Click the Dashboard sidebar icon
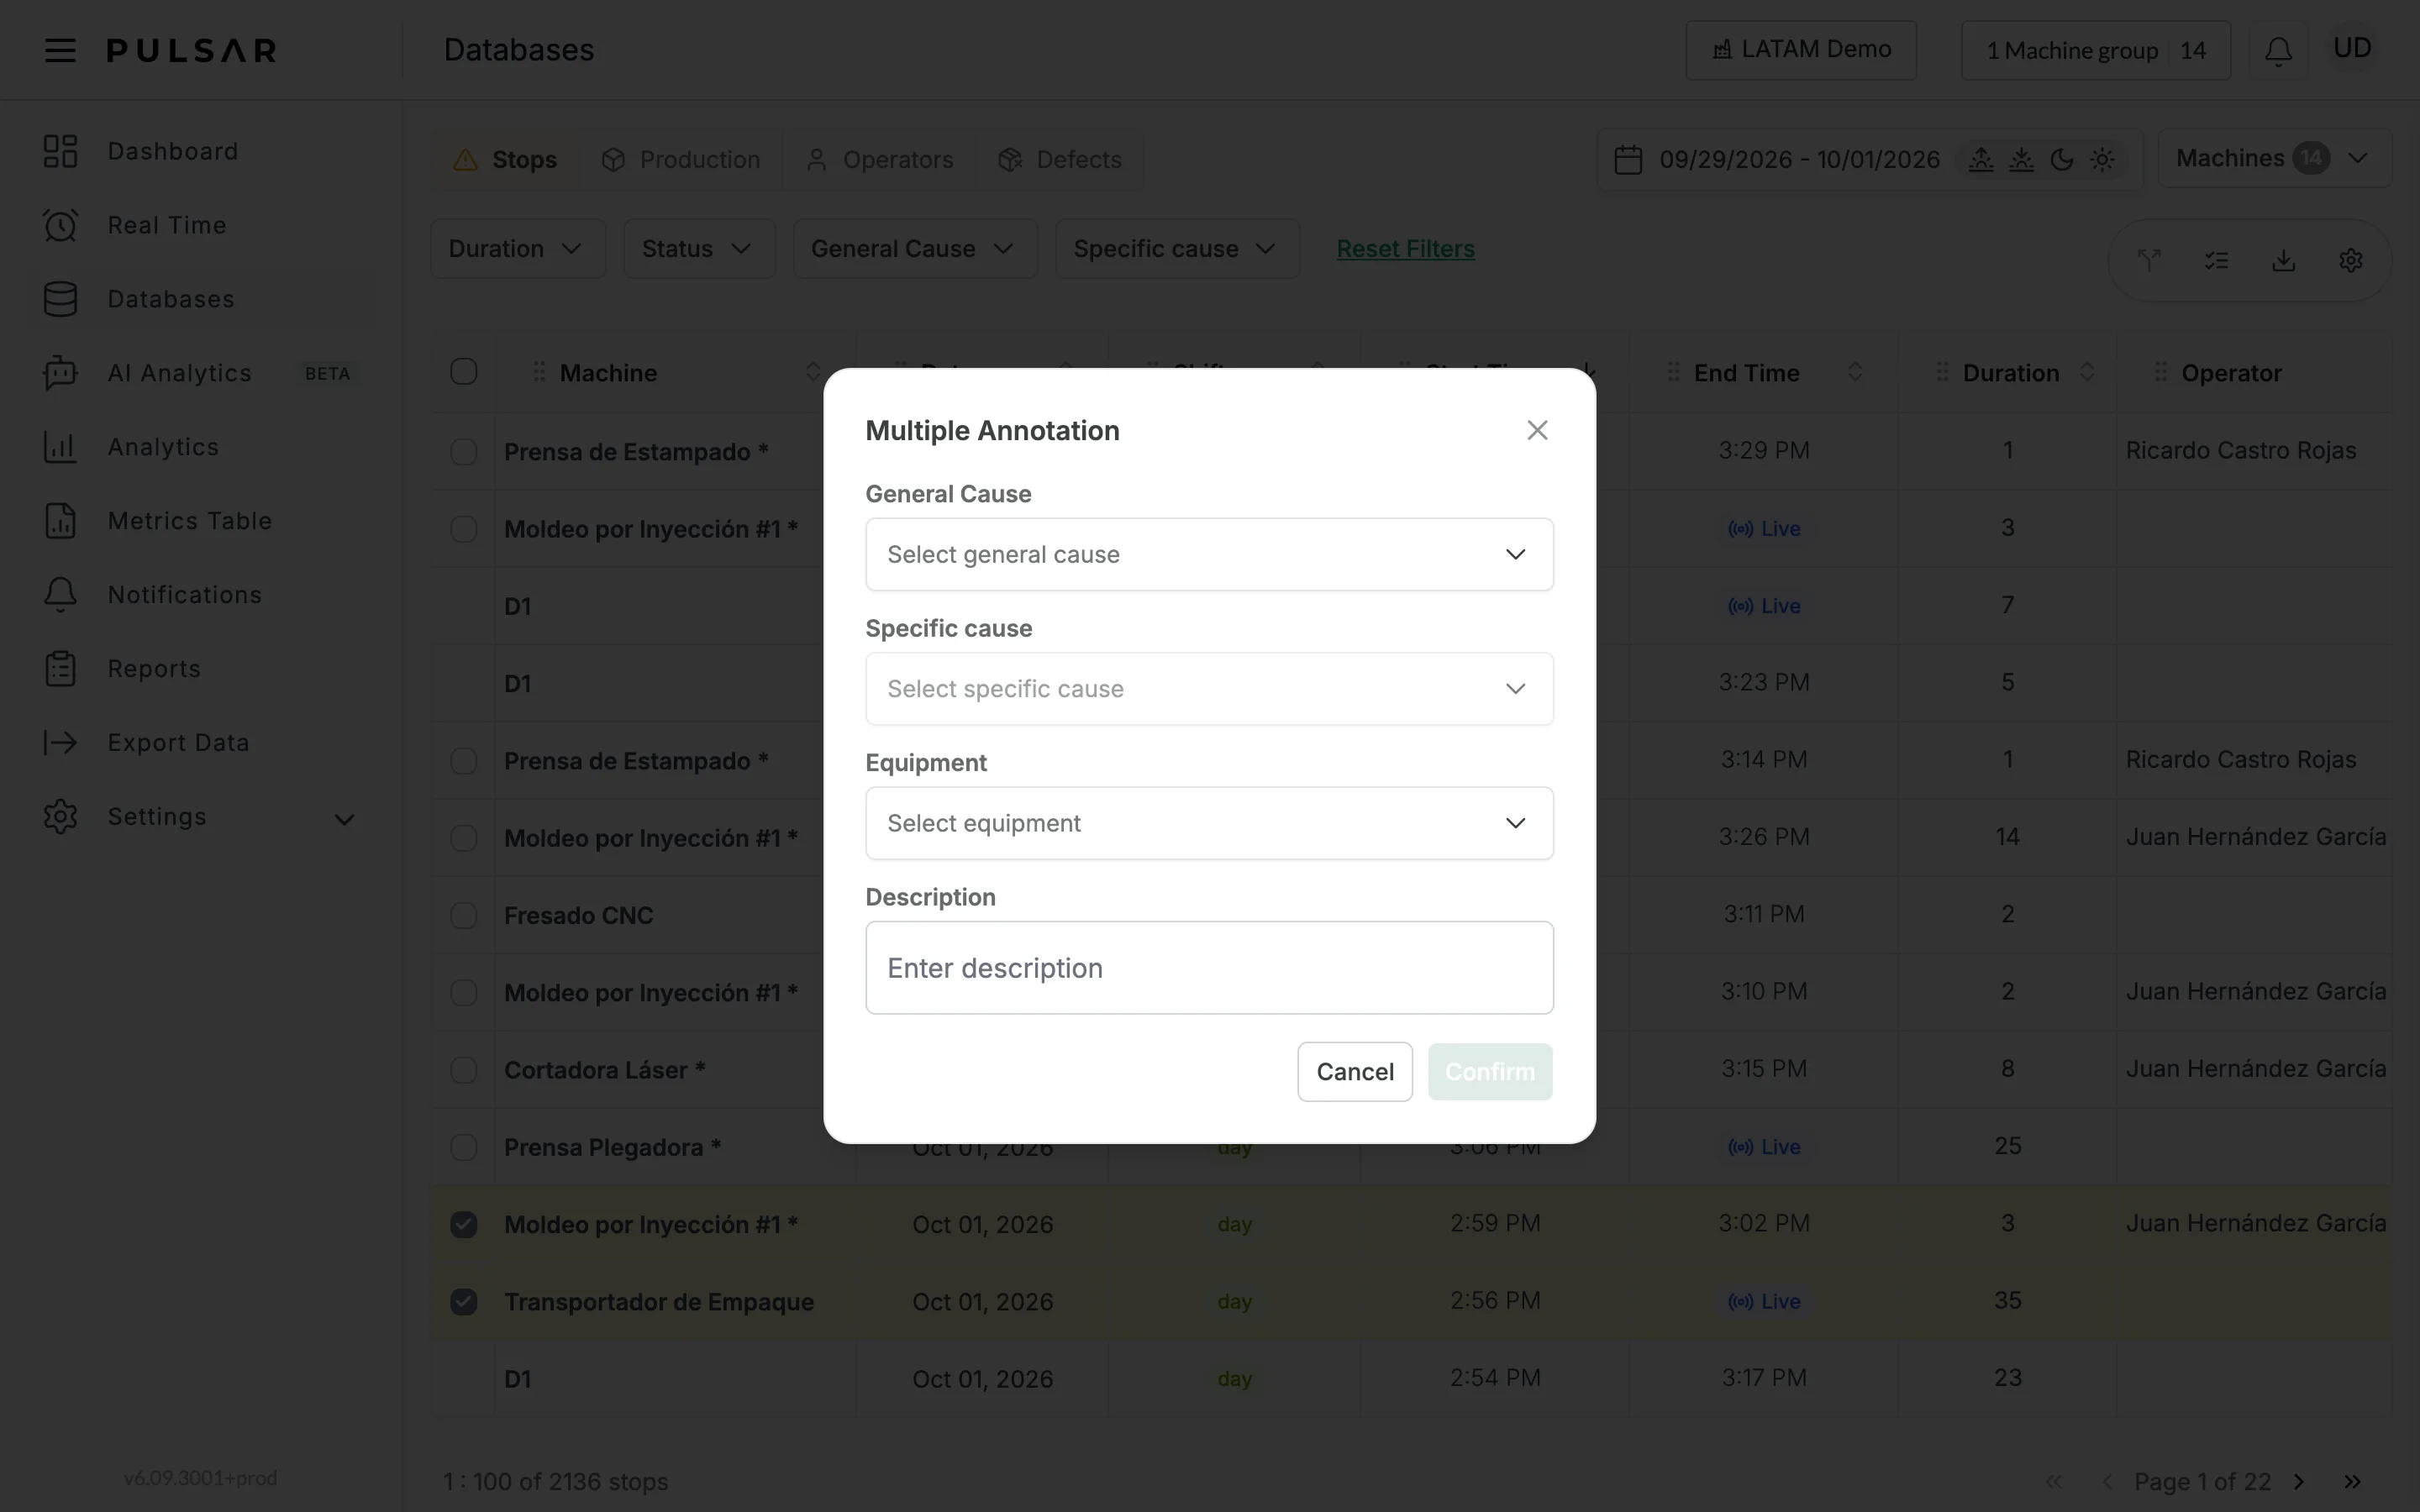 pyautogui.click(x=60, y=151)
